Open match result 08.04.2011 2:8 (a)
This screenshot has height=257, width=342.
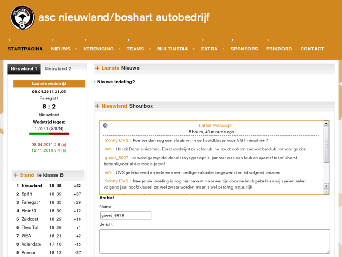[49, 145]
